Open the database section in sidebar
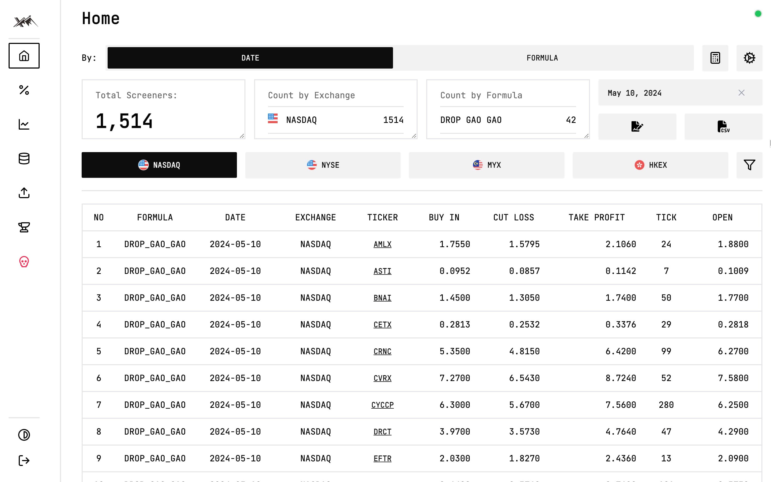 (24, 159)
